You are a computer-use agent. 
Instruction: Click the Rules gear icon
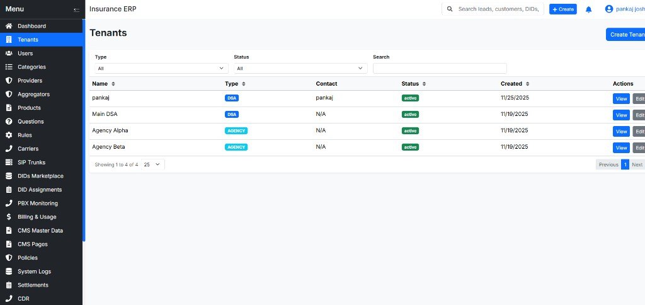[9, 135]
